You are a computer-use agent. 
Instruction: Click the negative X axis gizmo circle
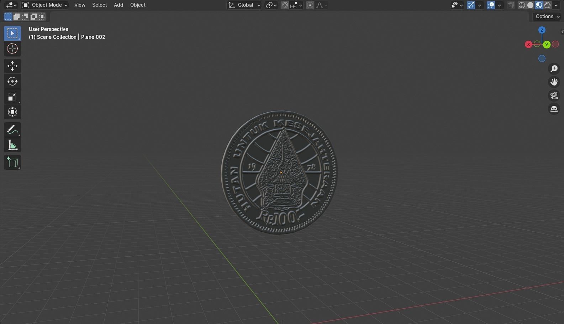pyautogui.click(x=555, y=44)
